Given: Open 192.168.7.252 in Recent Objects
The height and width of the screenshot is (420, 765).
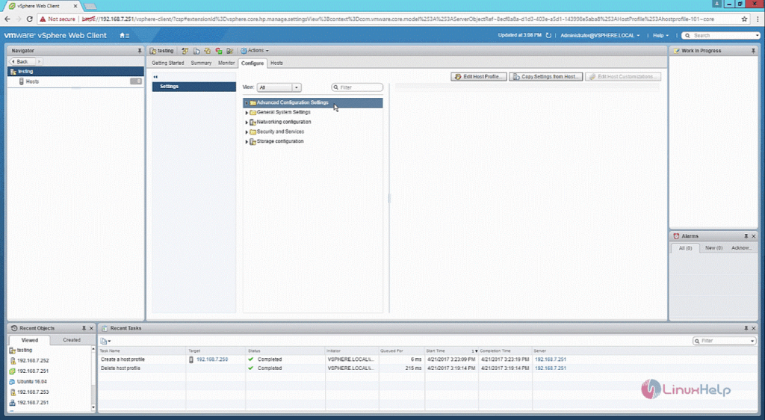Looking at the screenshot, I should click(x=33, y=360).
